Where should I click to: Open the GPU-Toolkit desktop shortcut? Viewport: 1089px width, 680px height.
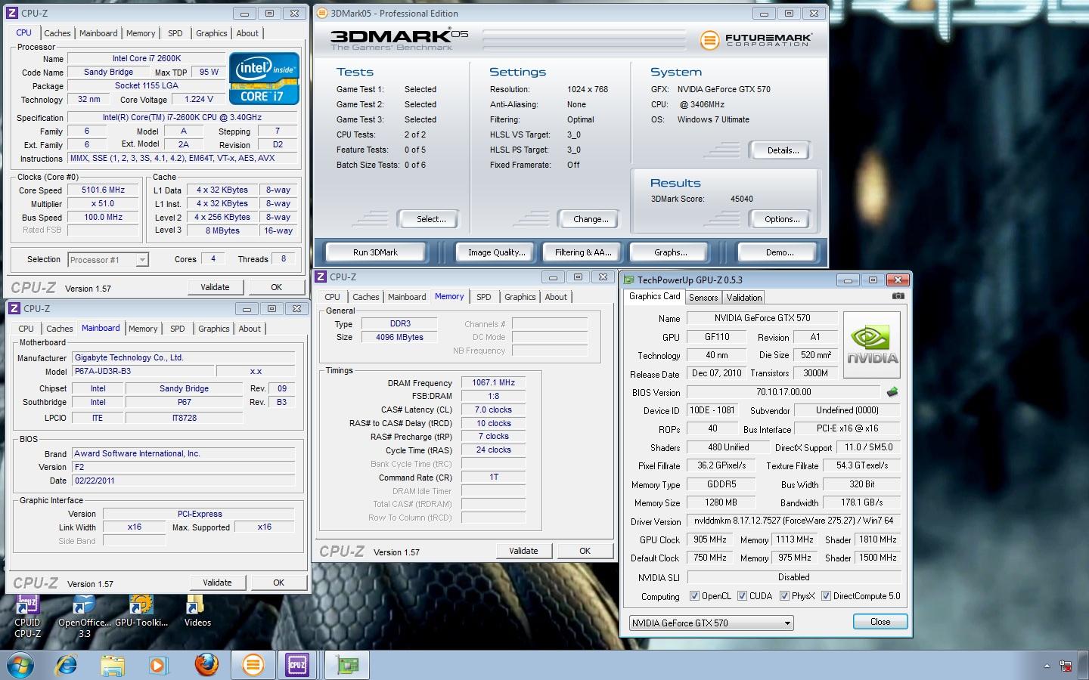pos(141,612)
